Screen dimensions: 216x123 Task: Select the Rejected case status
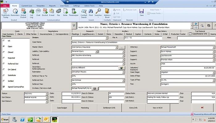click(x=4, y=58)
